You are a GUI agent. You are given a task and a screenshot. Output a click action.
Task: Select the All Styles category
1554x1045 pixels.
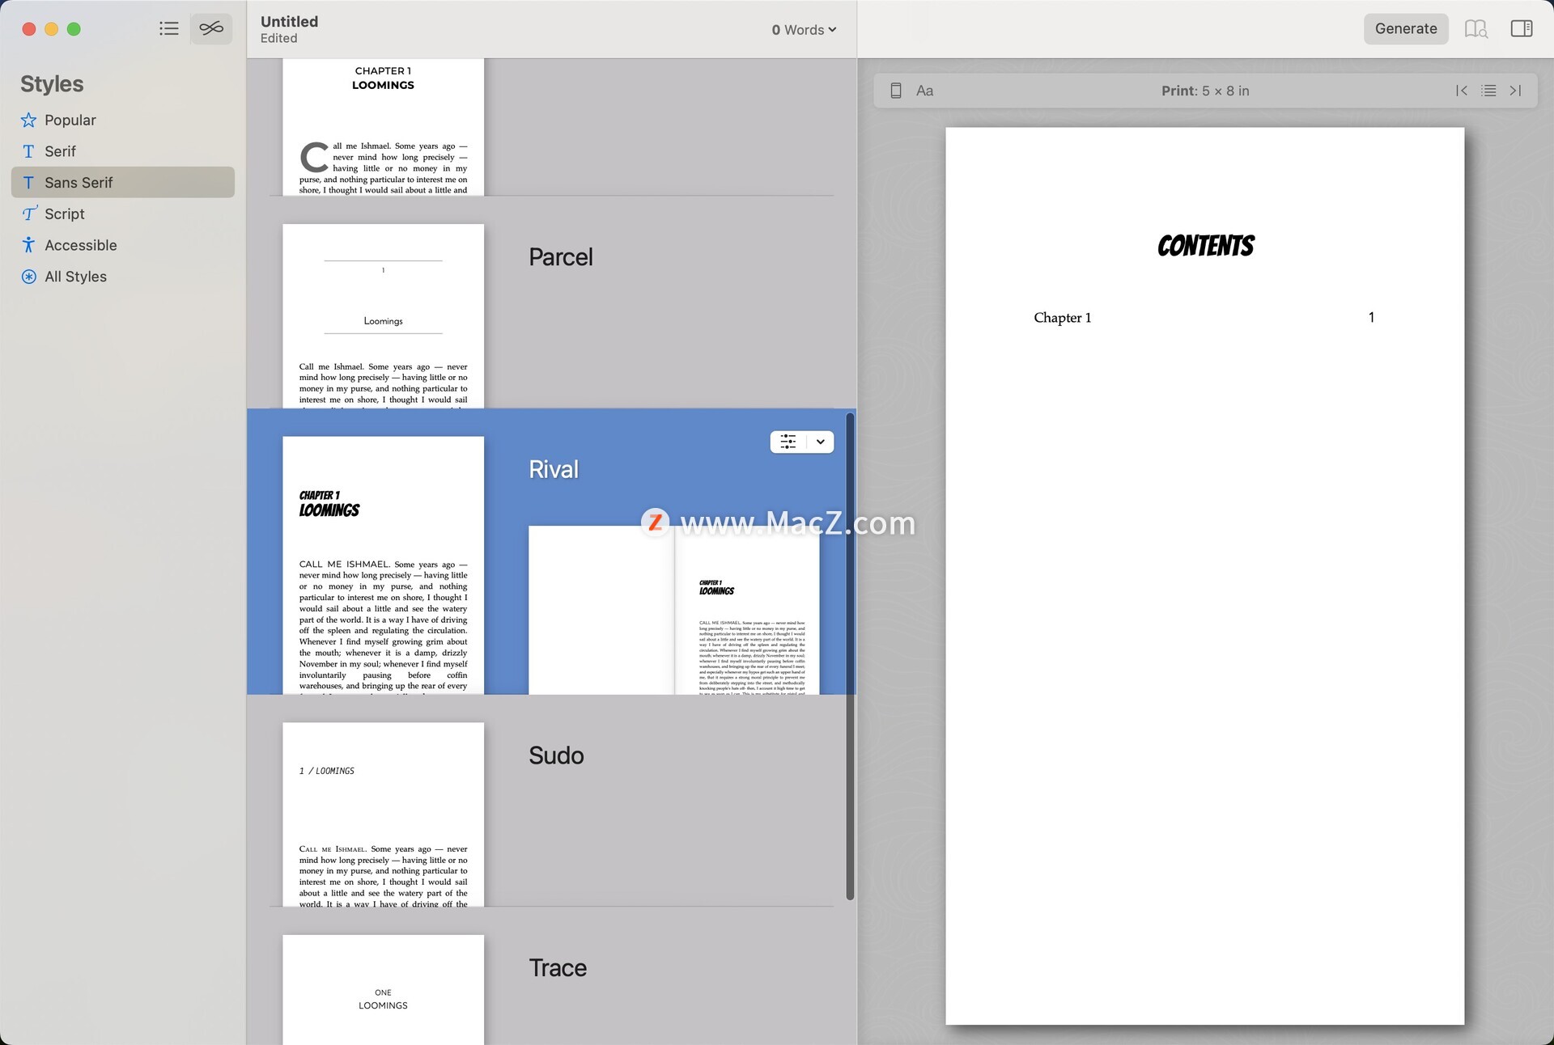(123, 277)
